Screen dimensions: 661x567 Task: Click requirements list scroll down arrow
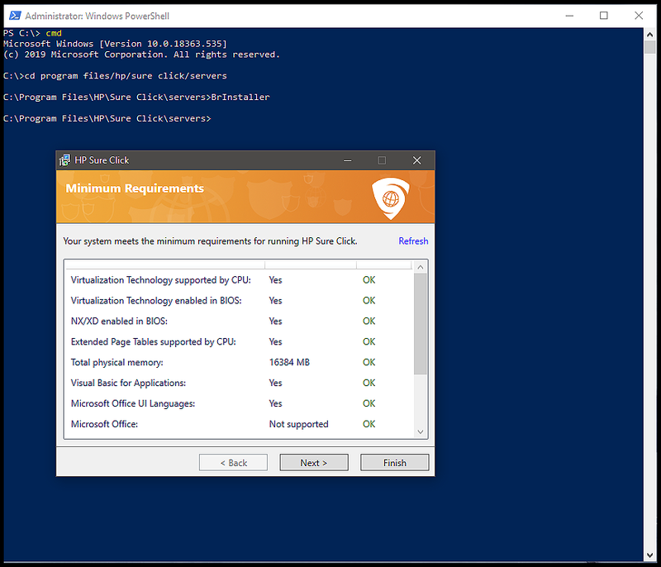pyautogui.click(x=421, y=431)
